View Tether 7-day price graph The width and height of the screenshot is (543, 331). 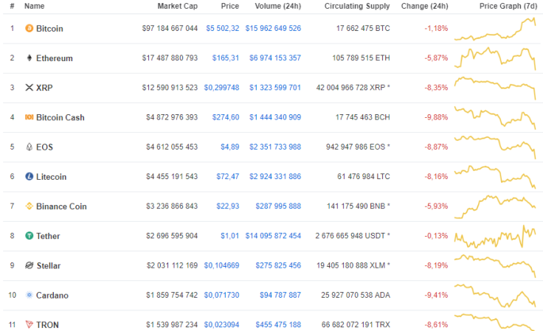click(495, 237)
